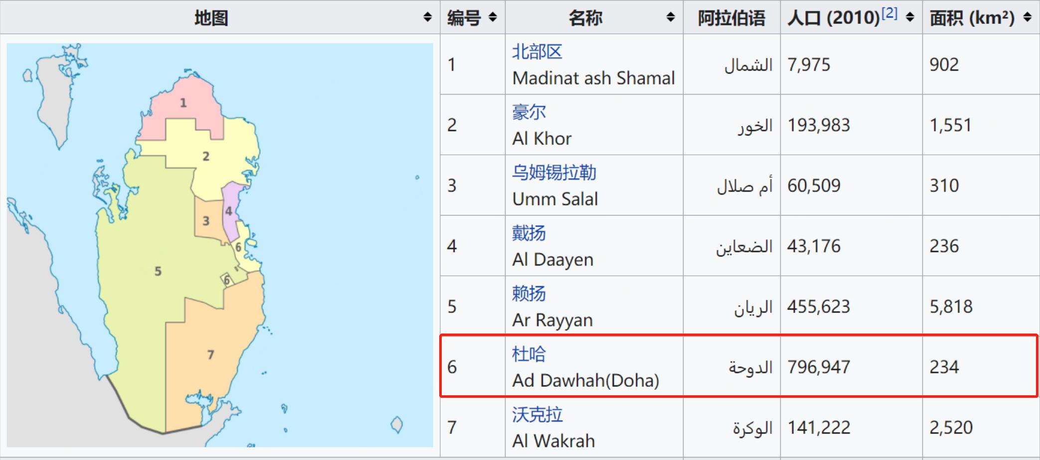Viewport: 1040px width, 460px height.
Task: Click sort arrows in 编号 column header
Action: pyautogui.click(x=493, y=17)
